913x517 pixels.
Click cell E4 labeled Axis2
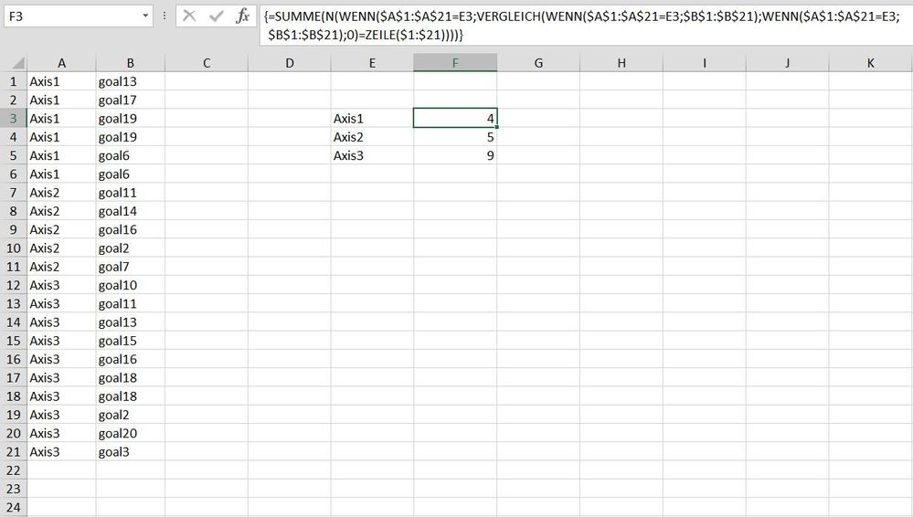[x=373, y=137]
